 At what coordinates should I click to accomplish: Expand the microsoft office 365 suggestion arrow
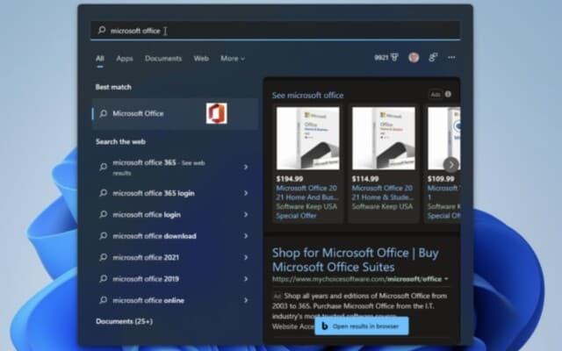[x=246, y=167]
